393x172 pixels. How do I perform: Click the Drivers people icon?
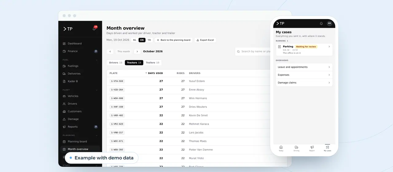64,104
